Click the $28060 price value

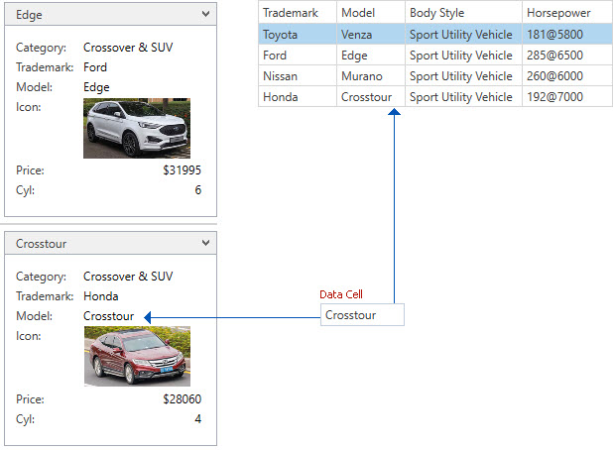pos(182,398)
